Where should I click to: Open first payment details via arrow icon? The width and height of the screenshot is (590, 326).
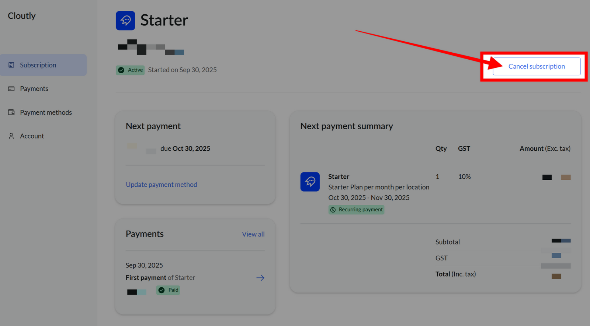tap(260, 278)
